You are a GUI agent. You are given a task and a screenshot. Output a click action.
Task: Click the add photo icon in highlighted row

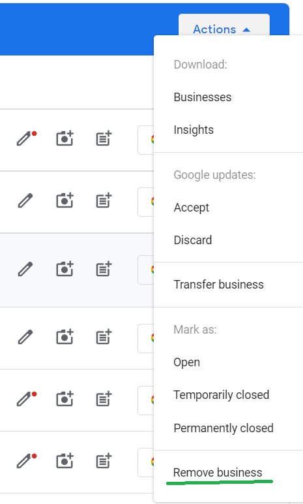(x=65, y=269)
